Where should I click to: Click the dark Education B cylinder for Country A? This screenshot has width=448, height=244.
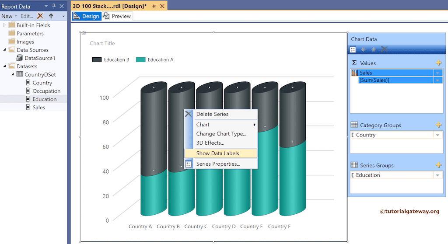154,129
